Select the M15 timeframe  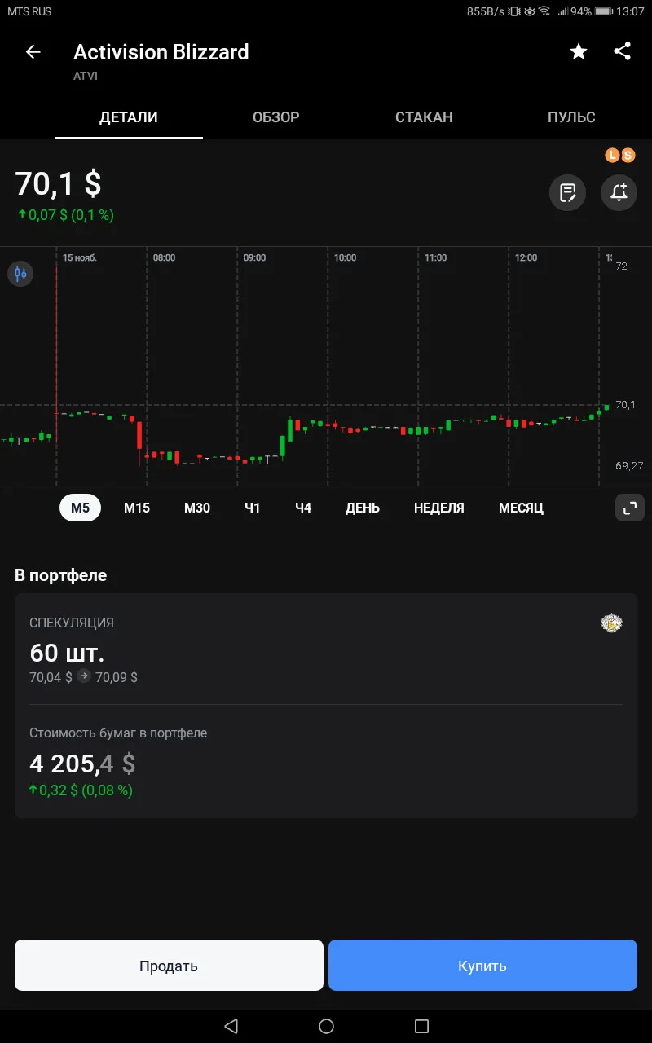tap(137, 508)
